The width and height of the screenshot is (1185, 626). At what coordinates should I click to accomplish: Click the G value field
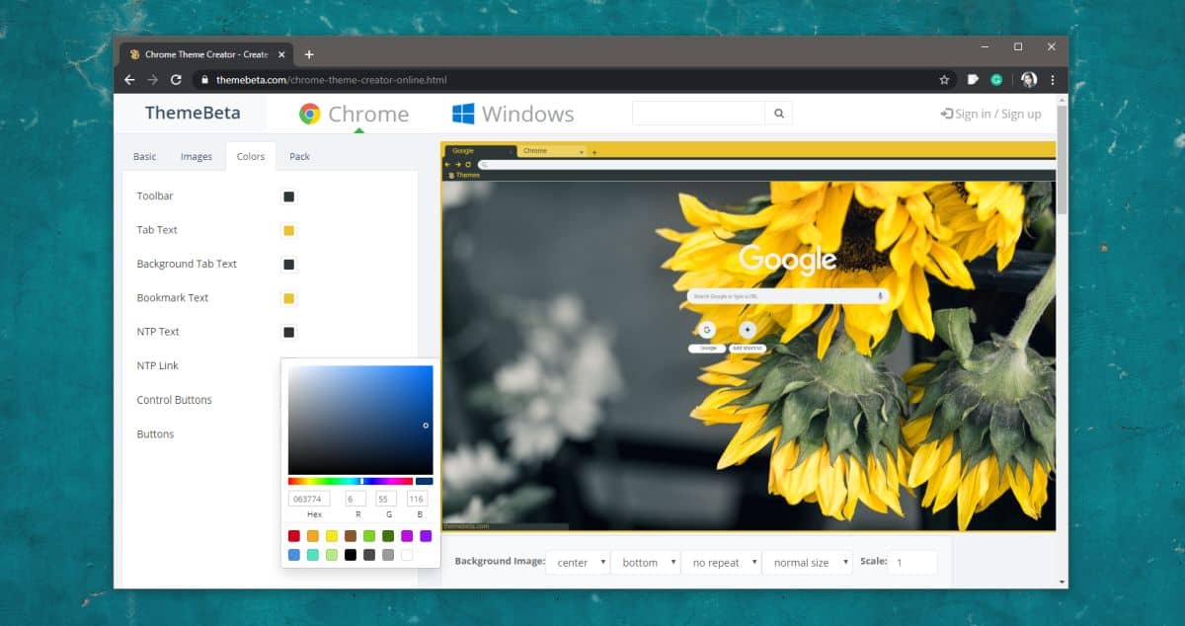(386, 500)
